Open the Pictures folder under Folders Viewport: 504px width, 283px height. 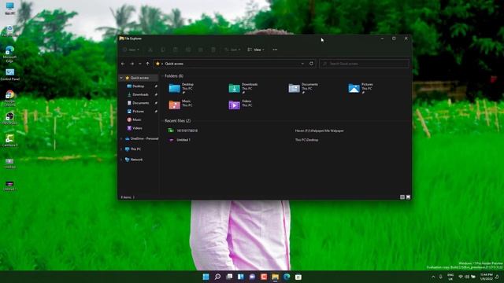(361, 88)
